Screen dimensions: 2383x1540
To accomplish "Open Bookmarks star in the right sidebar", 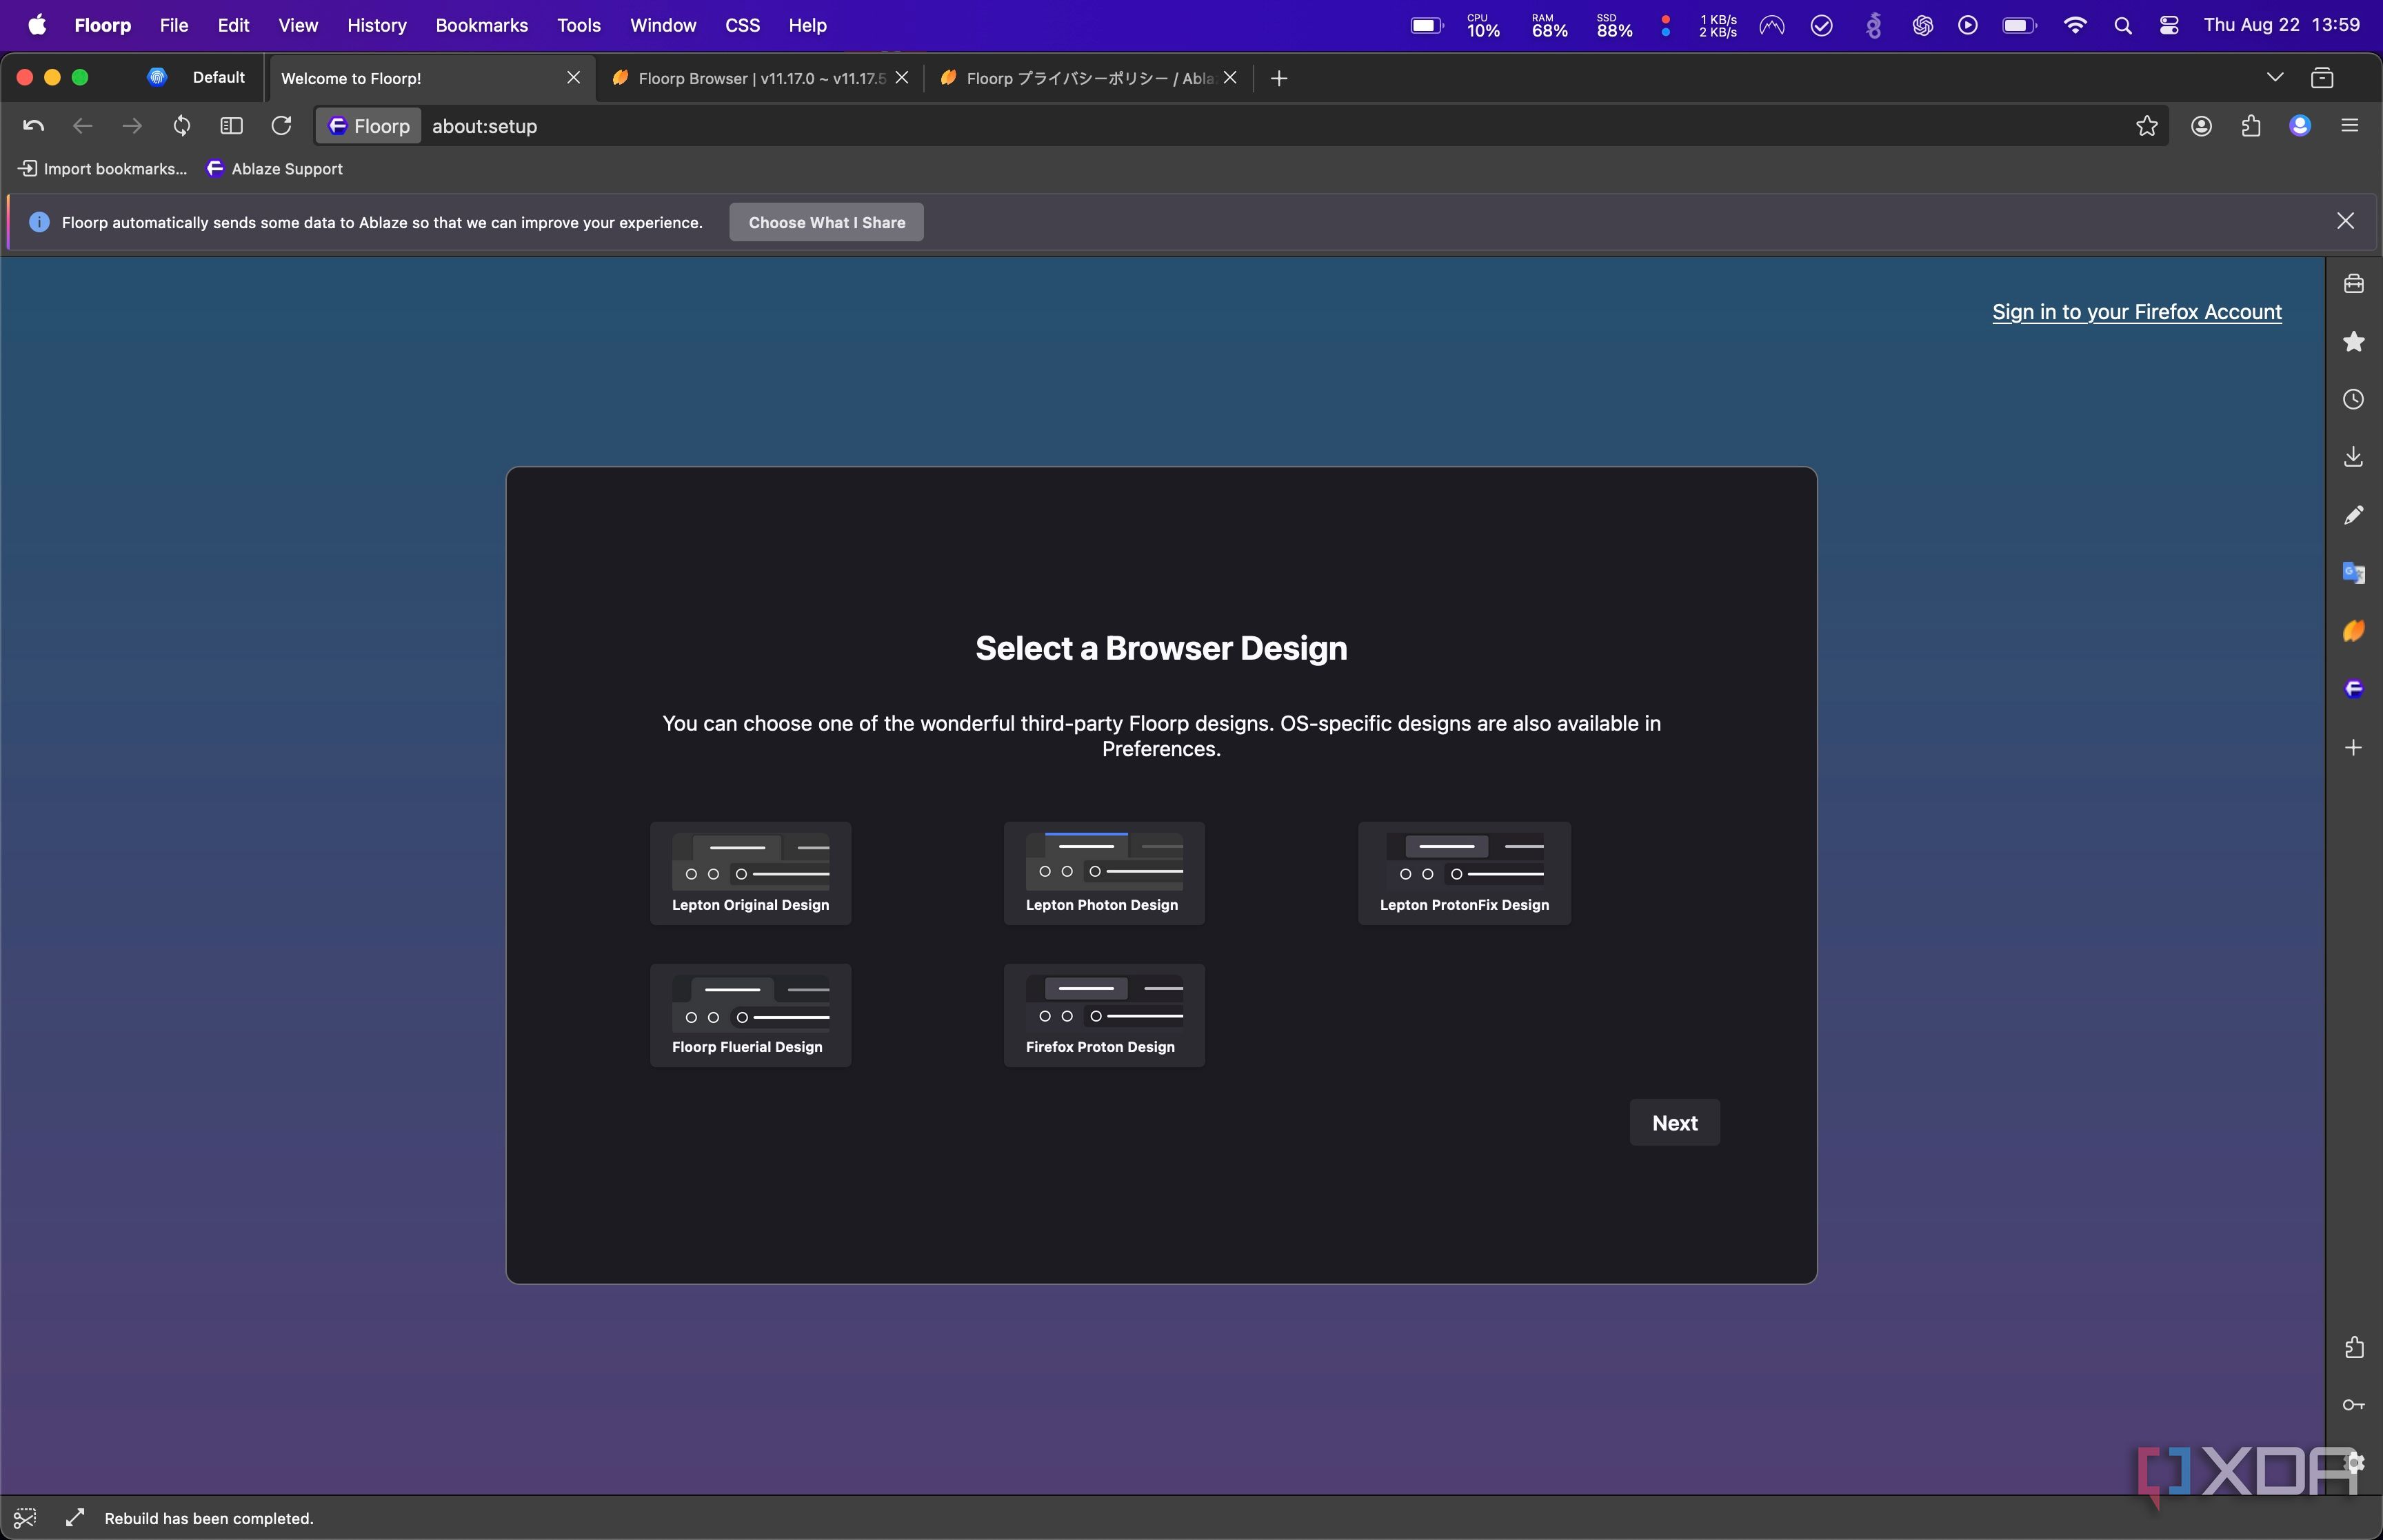I will point(2354,342).
